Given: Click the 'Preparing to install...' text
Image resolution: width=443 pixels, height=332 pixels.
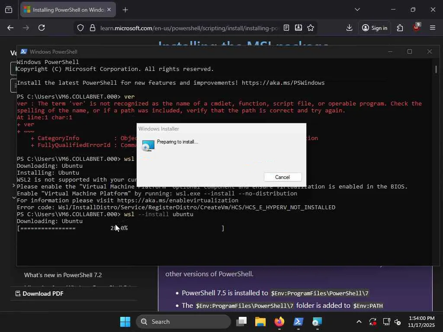Looking at the screenshot, I should [x=177, y=142].
